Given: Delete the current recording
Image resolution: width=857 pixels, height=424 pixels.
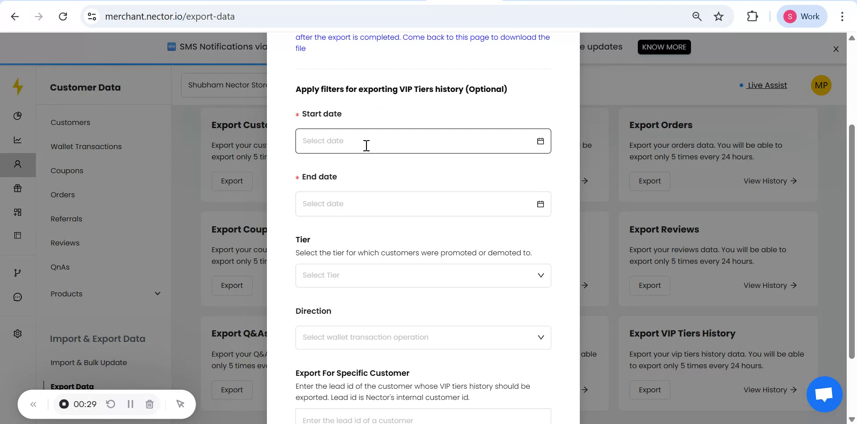Looking at the screenshot, I should point(150,404).
